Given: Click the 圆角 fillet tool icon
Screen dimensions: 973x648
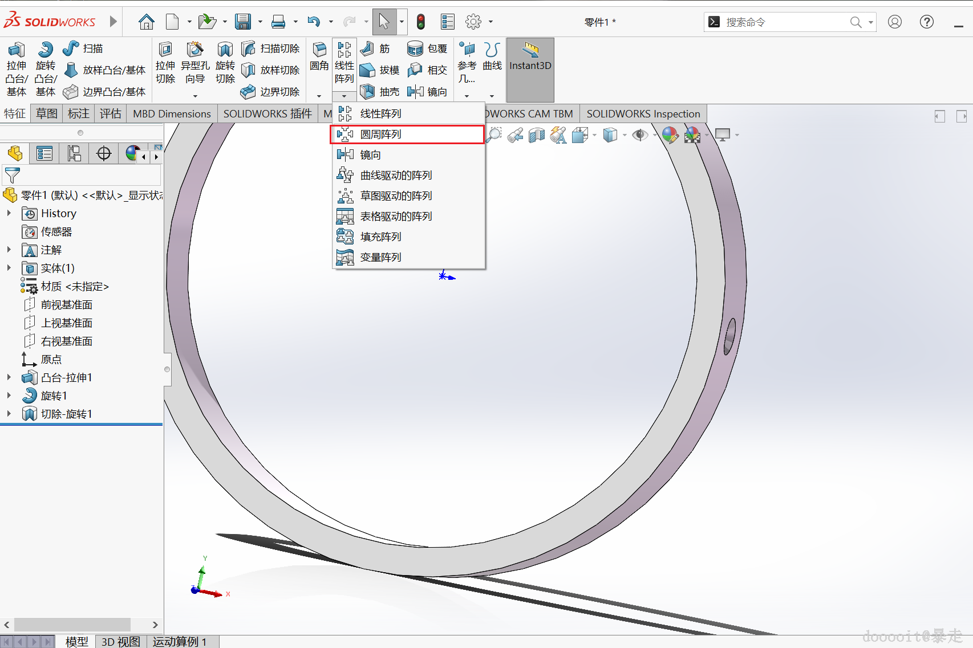Looking at the screenshot, I should (x=319, y=57).
